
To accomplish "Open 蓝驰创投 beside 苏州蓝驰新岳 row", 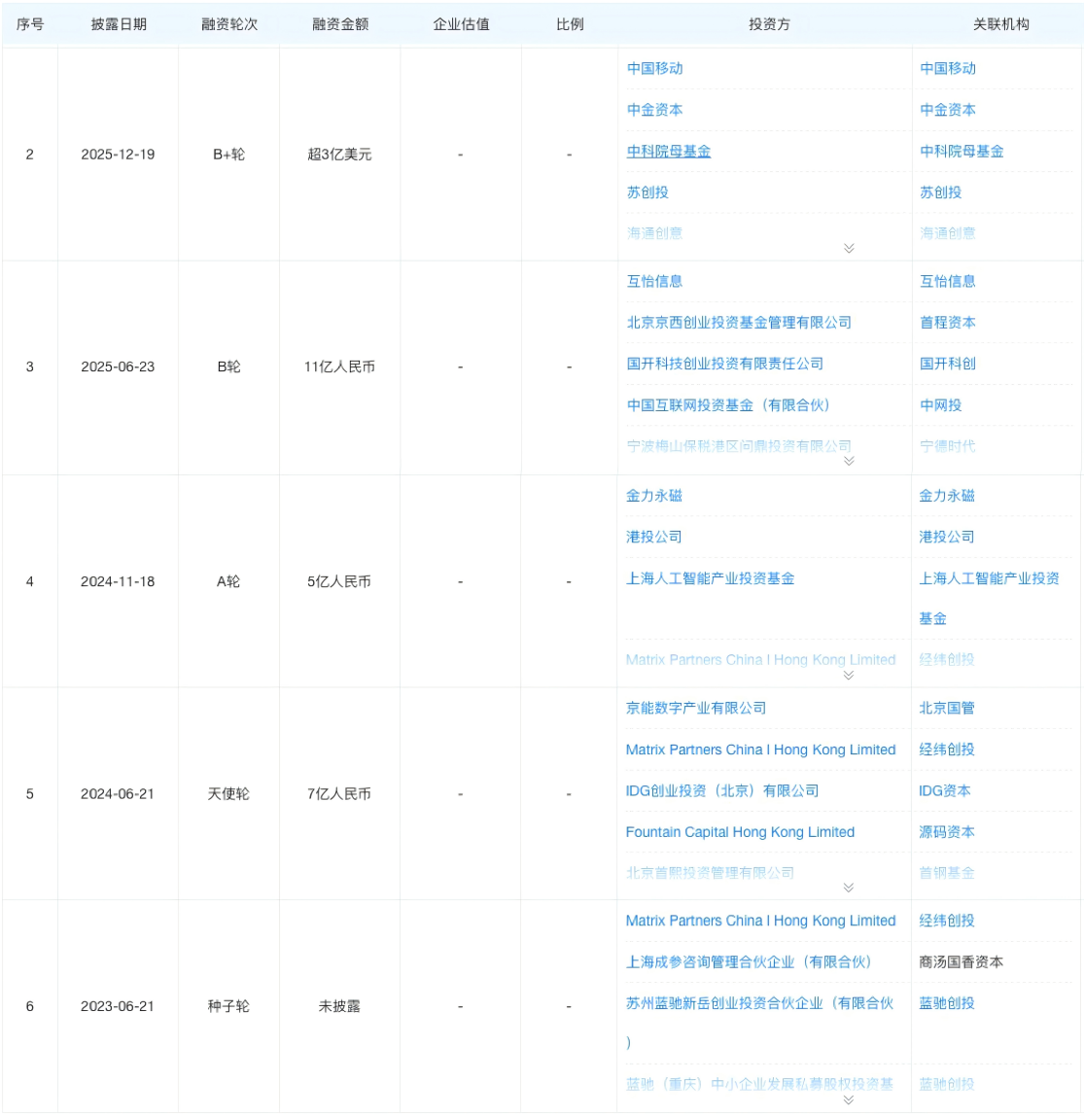I will click(x=947, y=1003).
